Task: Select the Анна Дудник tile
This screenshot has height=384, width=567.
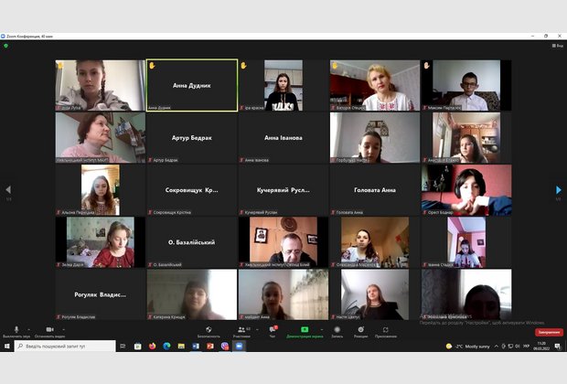Action: (x=192, y=85)
